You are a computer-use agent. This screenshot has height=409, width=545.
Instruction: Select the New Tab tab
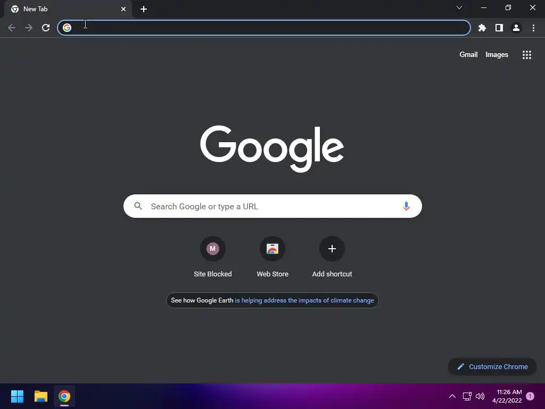[68, 9]
